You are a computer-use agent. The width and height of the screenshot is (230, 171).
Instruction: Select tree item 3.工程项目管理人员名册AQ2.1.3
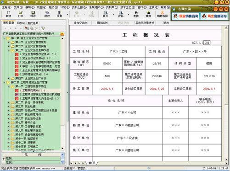(x=39, y=98)
